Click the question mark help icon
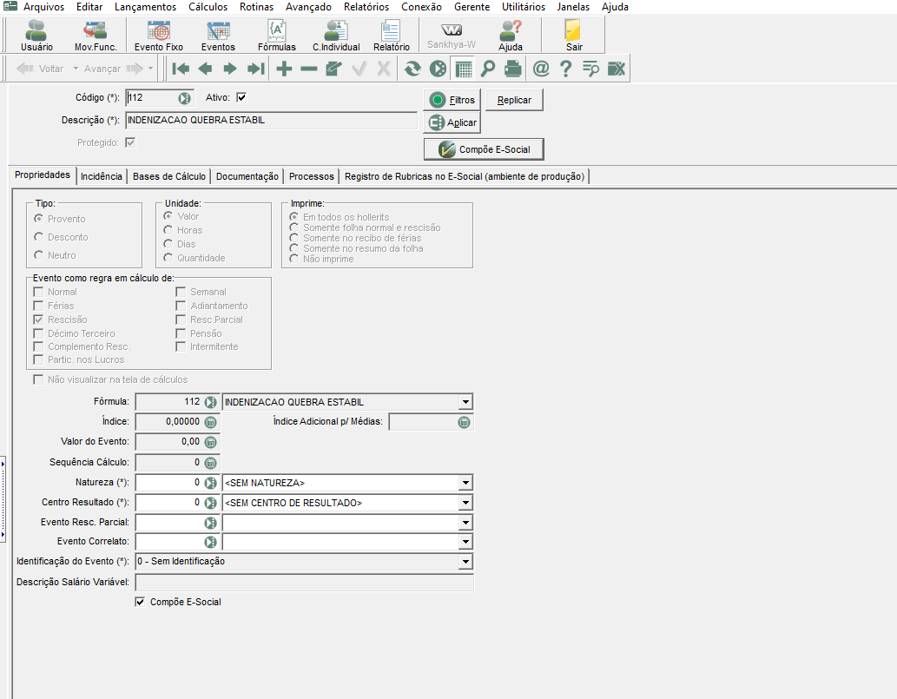The image size is (897, 699). pyautogui.click(x=565, y=69)
